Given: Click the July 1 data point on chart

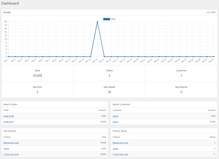Looking at the screenshot, I should tap(8, 57).
